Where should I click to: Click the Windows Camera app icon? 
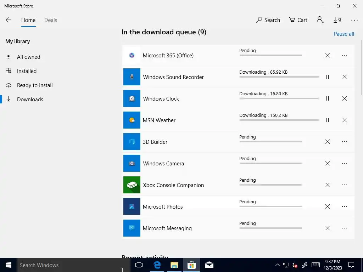(132, 163)
